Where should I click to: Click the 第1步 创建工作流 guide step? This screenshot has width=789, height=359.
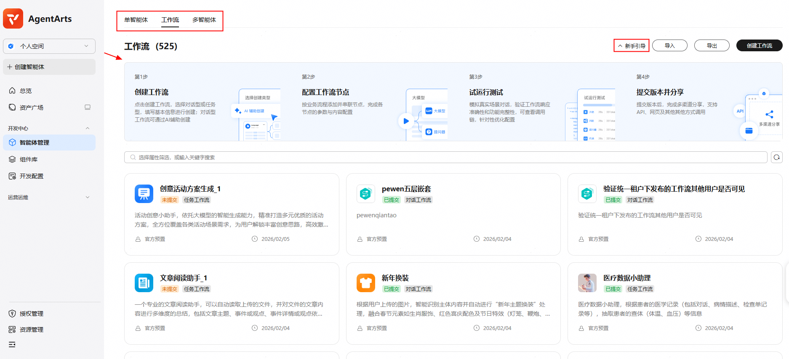pyautogui.click(x=208, y=102)
